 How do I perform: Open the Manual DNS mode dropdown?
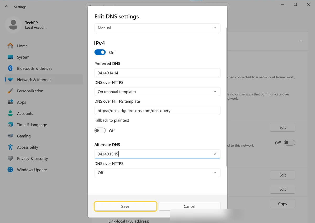coord(157,28)
